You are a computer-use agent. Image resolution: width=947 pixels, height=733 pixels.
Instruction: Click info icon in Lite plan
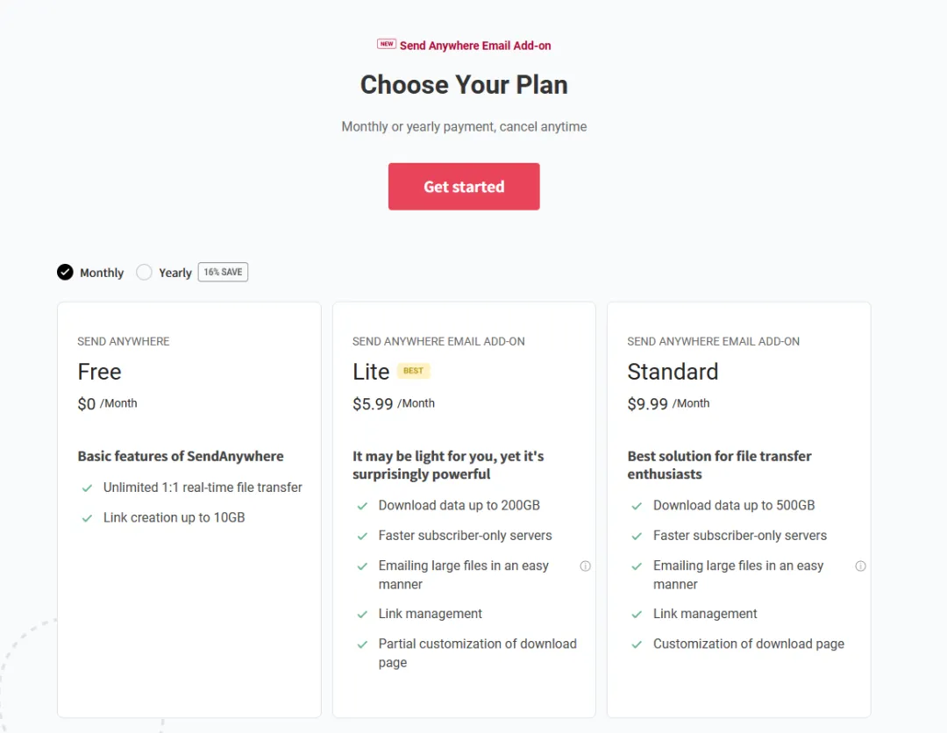point(585,566)
